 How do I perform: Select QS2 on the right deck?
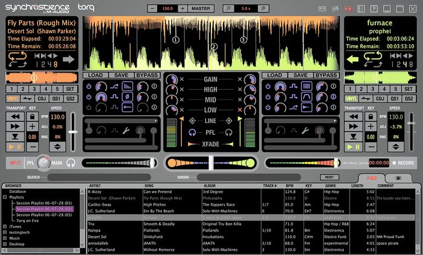pyautogui.click(x=408, y=99)
